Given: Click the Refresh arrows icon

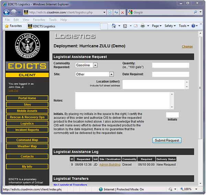Looking at the screenshot, I should tap(116, 12).
